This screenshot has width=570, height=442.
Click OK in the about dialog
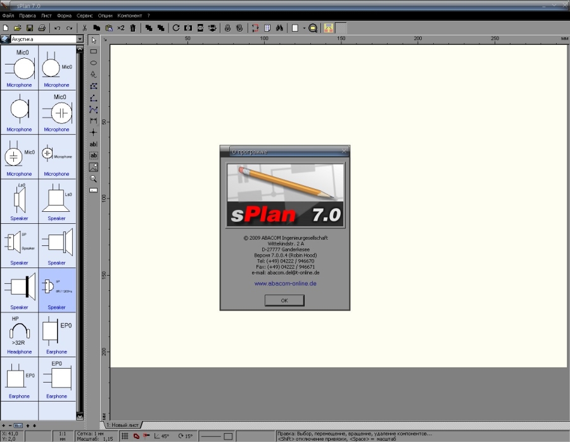pos(284,300)
